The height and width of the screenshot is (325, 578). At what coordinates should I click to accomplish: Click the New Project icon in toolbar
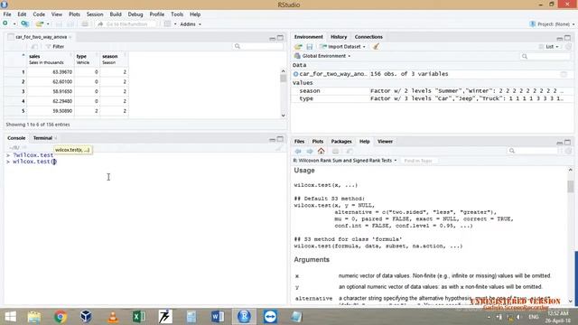click(24, 24)
